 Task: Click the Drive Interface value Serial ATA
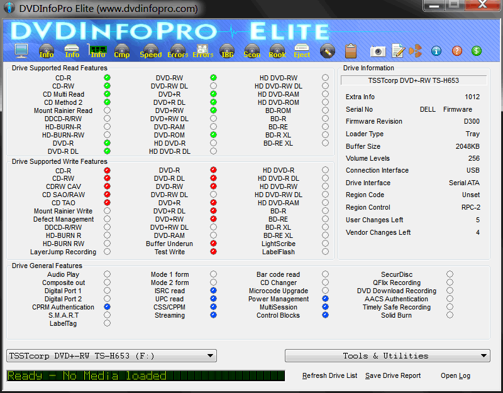464,183
